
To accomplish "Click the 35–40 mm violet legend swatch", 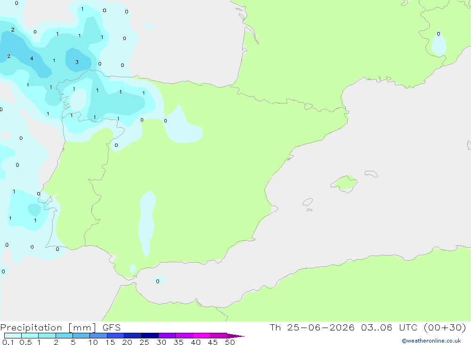I will pyautogui.click(x=184, y=336).
